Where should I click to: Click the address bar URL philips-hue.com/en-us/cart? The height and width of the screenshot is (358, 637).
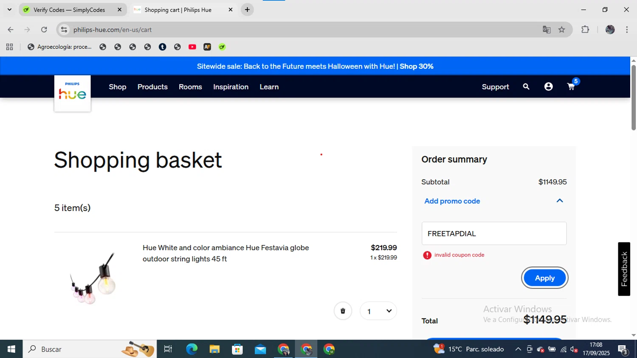pyautogui.click(x=113, y=30)
